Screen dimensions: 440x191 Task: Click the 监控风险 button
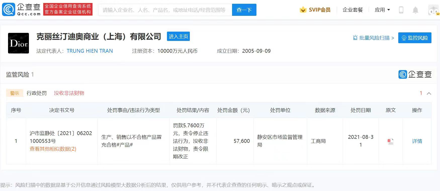coord(415,38)
